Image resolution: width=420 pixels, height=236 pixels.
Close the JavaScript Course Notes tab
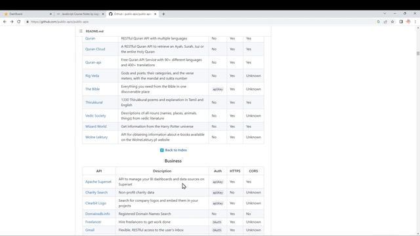pyautogui.click(x=103, y=14)
